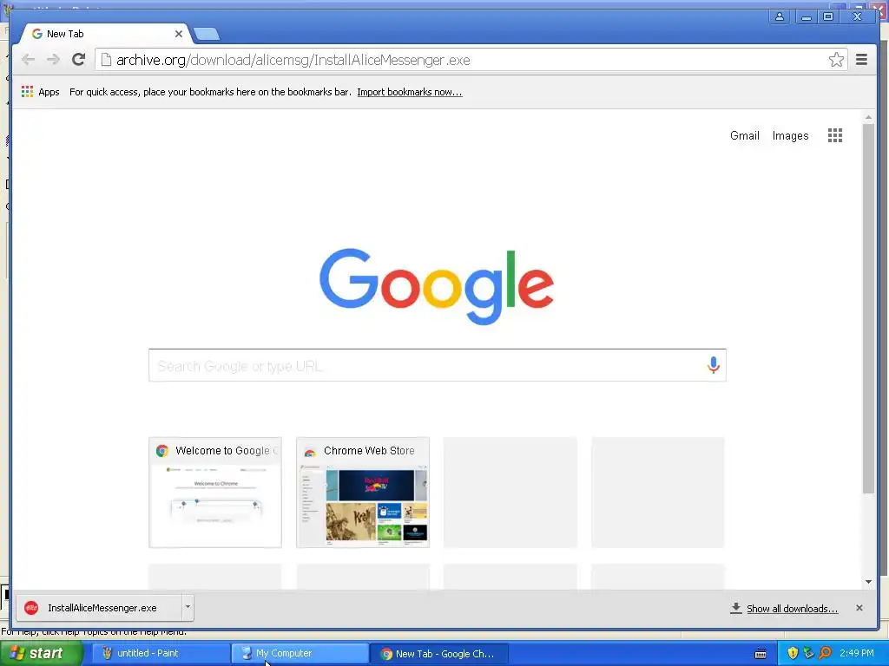Viewport: 889px width, 666px height.
Task: Click the address bar URL field
Action: click(470, 60)
